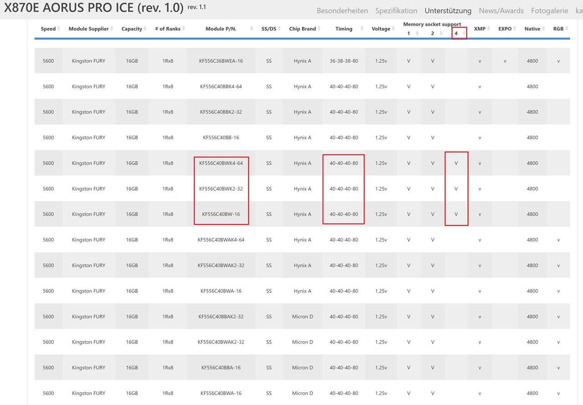
Task: Click 4800 native speed in KF556C40BBK4-64 row
Action: (532, 86)
